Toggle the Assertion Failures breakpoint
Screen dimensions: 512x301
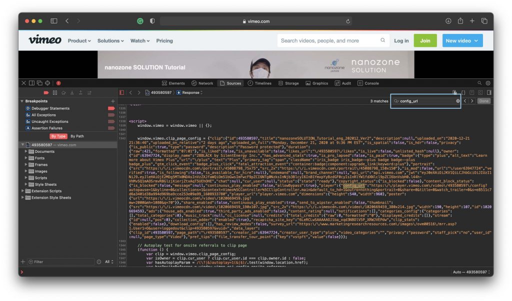(x=111, y=128)
